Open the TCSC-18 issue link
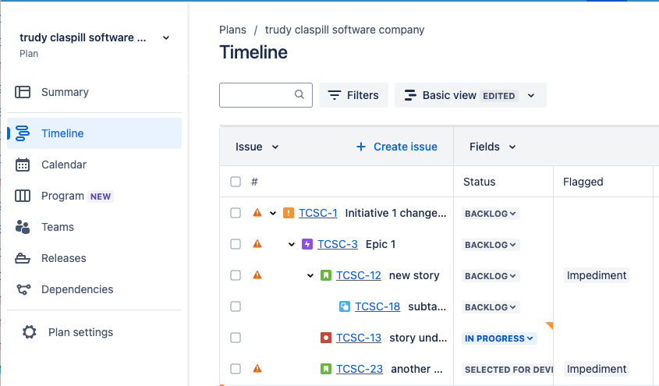Viewport: 659px width, 386px height. pyautogui.click(x=377, y=306)
